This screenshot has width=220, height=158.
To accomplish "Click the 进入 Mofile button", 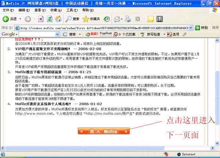I will (104, 131).
